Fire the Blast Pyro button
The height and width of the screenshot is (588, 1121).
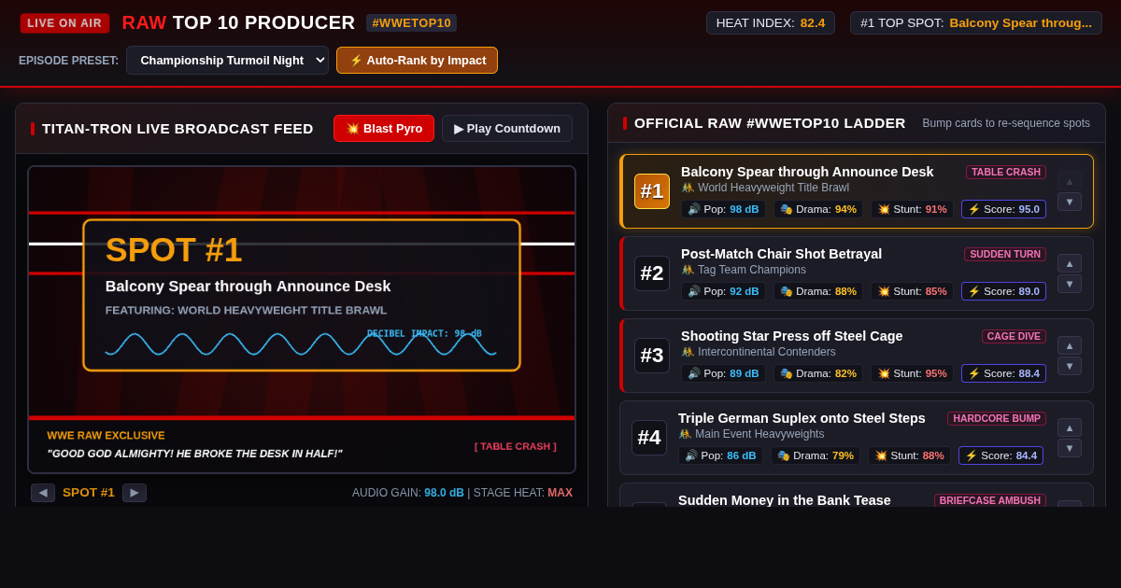(x=384, y=128)
